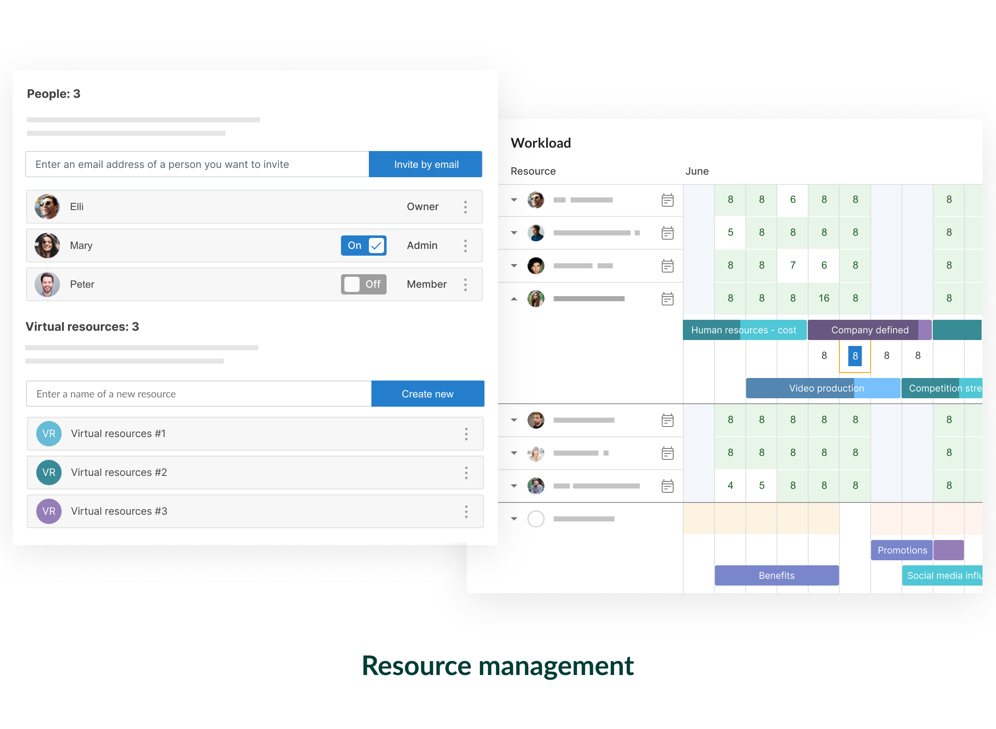Viewport: 996px width, 729px height.
Task: Expand first resource row in Workload
Action: [514, 200]
